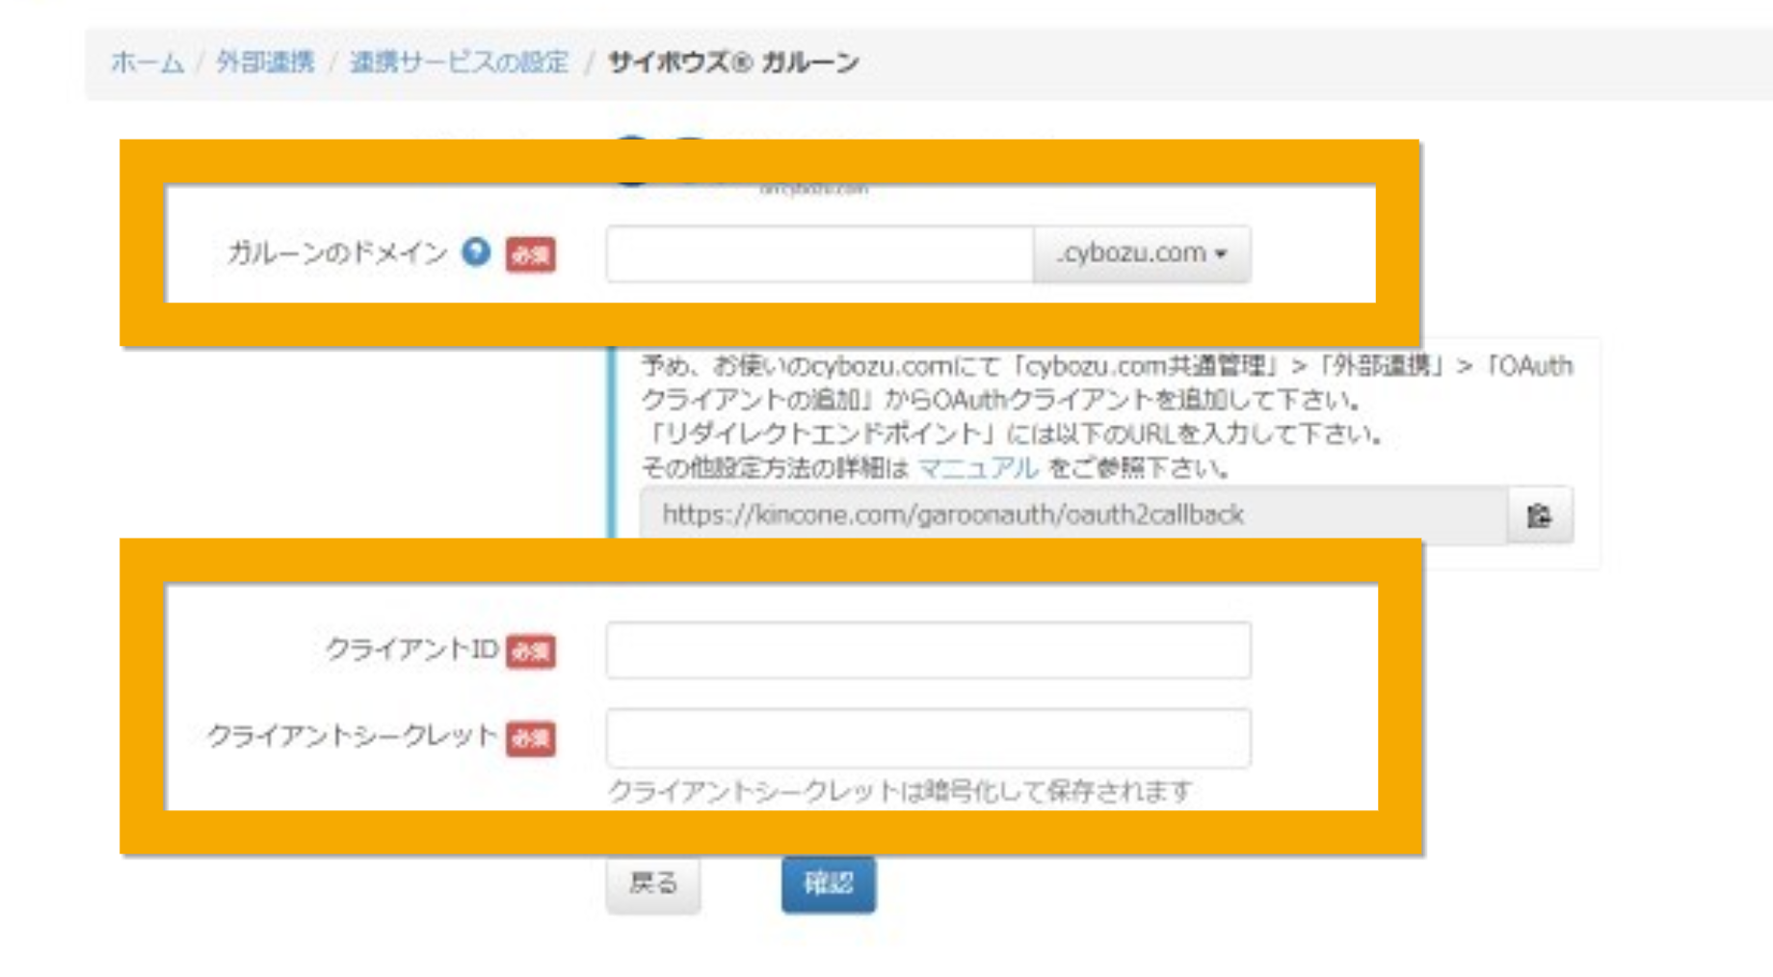The height and width of the screenshot is (977, 1773).
Task: Click the 戻る button
Action: tap(653, 884)
